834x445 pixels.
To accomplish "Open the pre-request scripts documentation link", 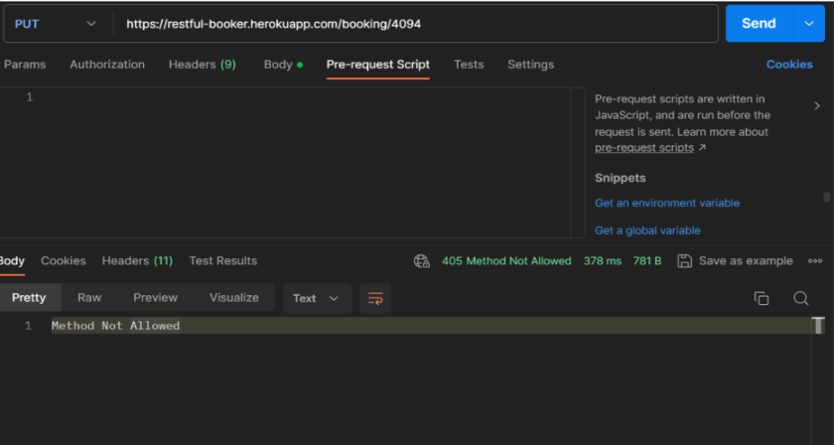I will (644, 148).
